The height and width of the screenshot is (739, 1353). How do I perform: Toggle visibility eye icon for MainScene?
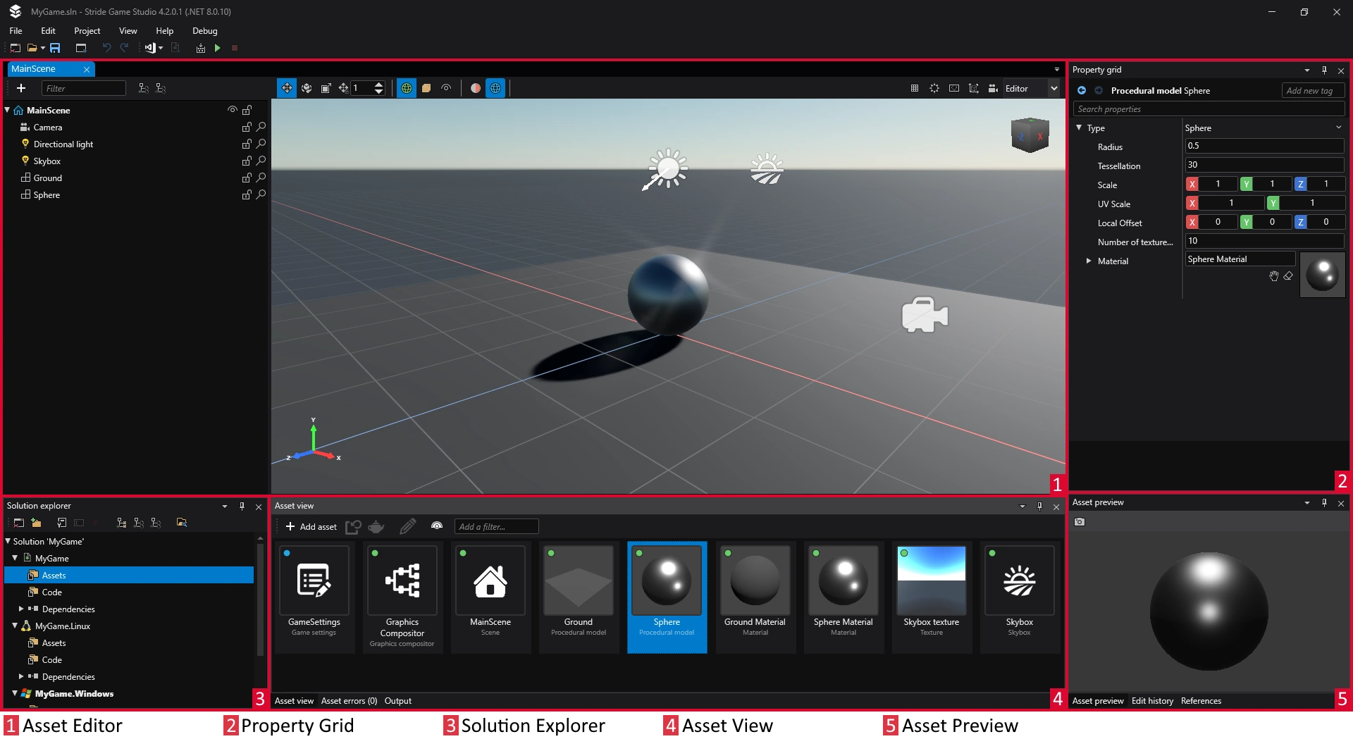[232, 110]
